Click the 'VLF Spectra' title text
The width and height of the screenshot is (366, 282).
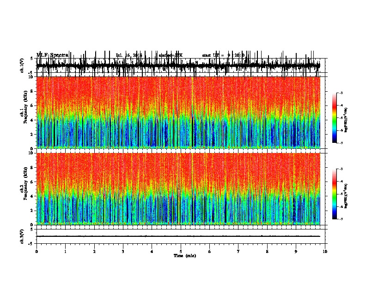52,55
